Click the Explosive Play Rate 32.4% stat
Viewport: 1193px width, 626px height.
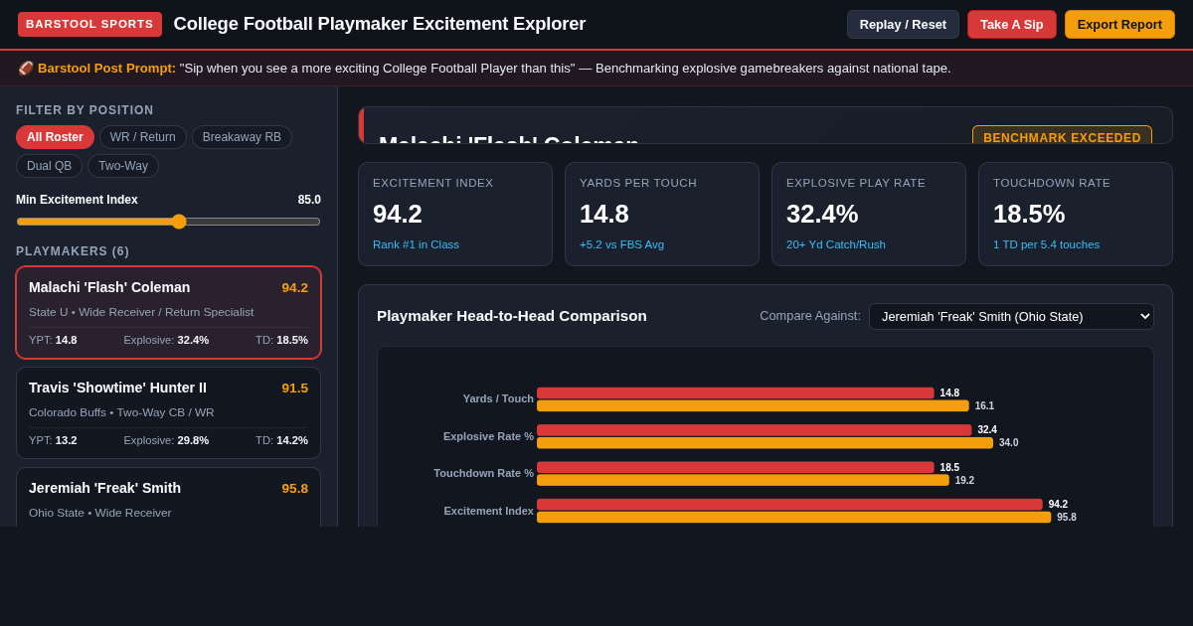(869, 214)
